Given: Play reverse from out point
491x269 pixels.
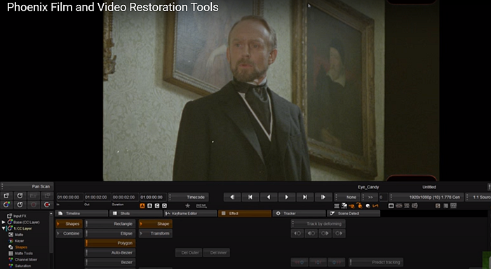Looking at the screenshot, I should (x=232, y=197).
